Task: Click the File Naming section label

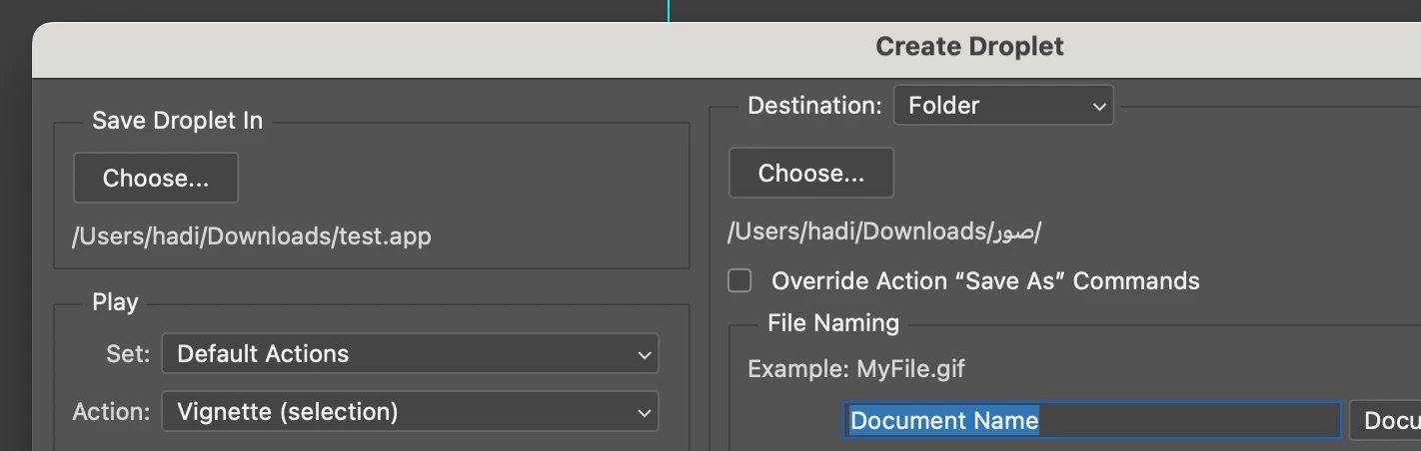Action: coord(833,323)
